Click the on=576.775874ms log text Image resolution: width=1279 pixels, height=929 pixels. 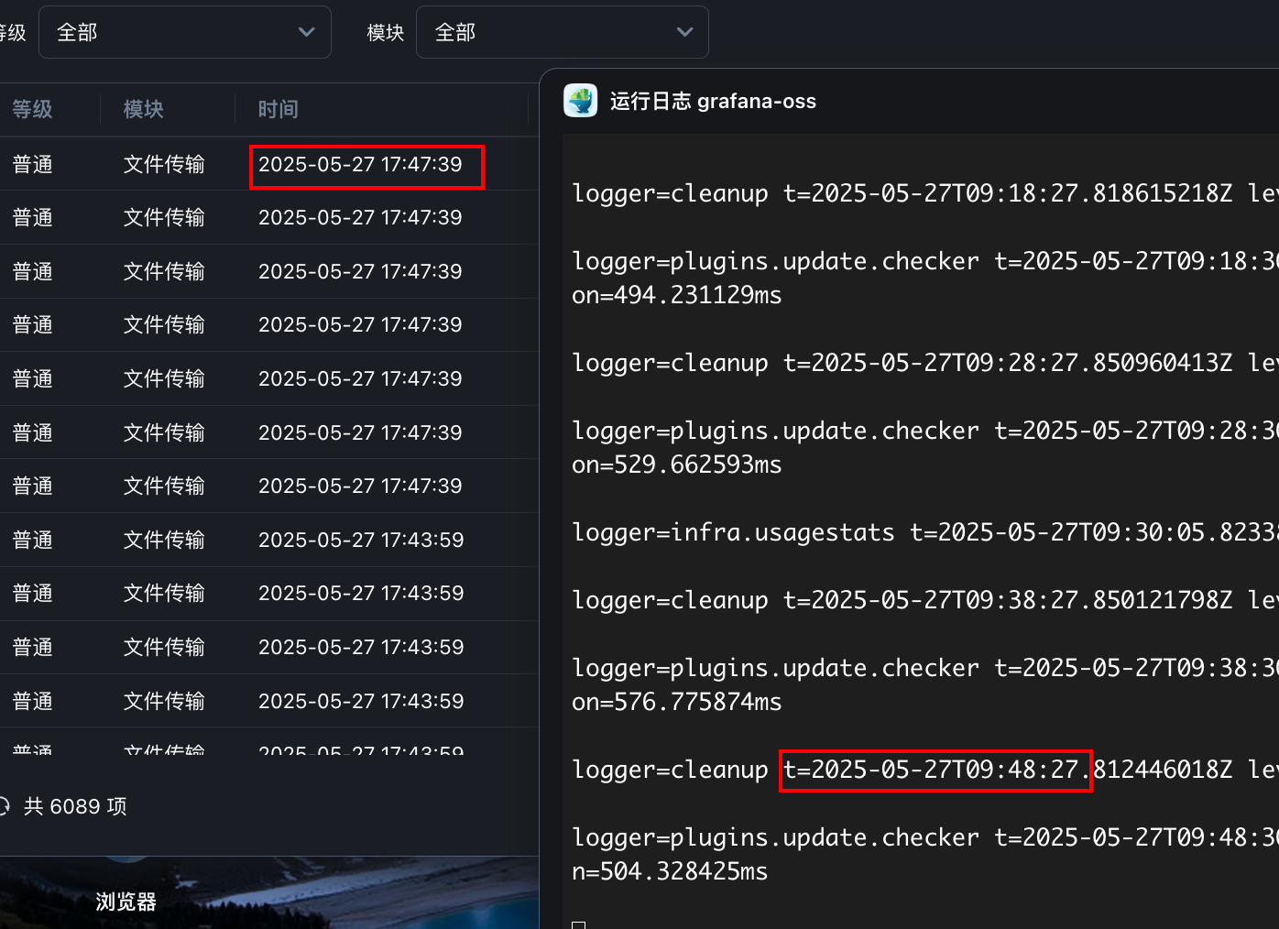pos(677,702)
